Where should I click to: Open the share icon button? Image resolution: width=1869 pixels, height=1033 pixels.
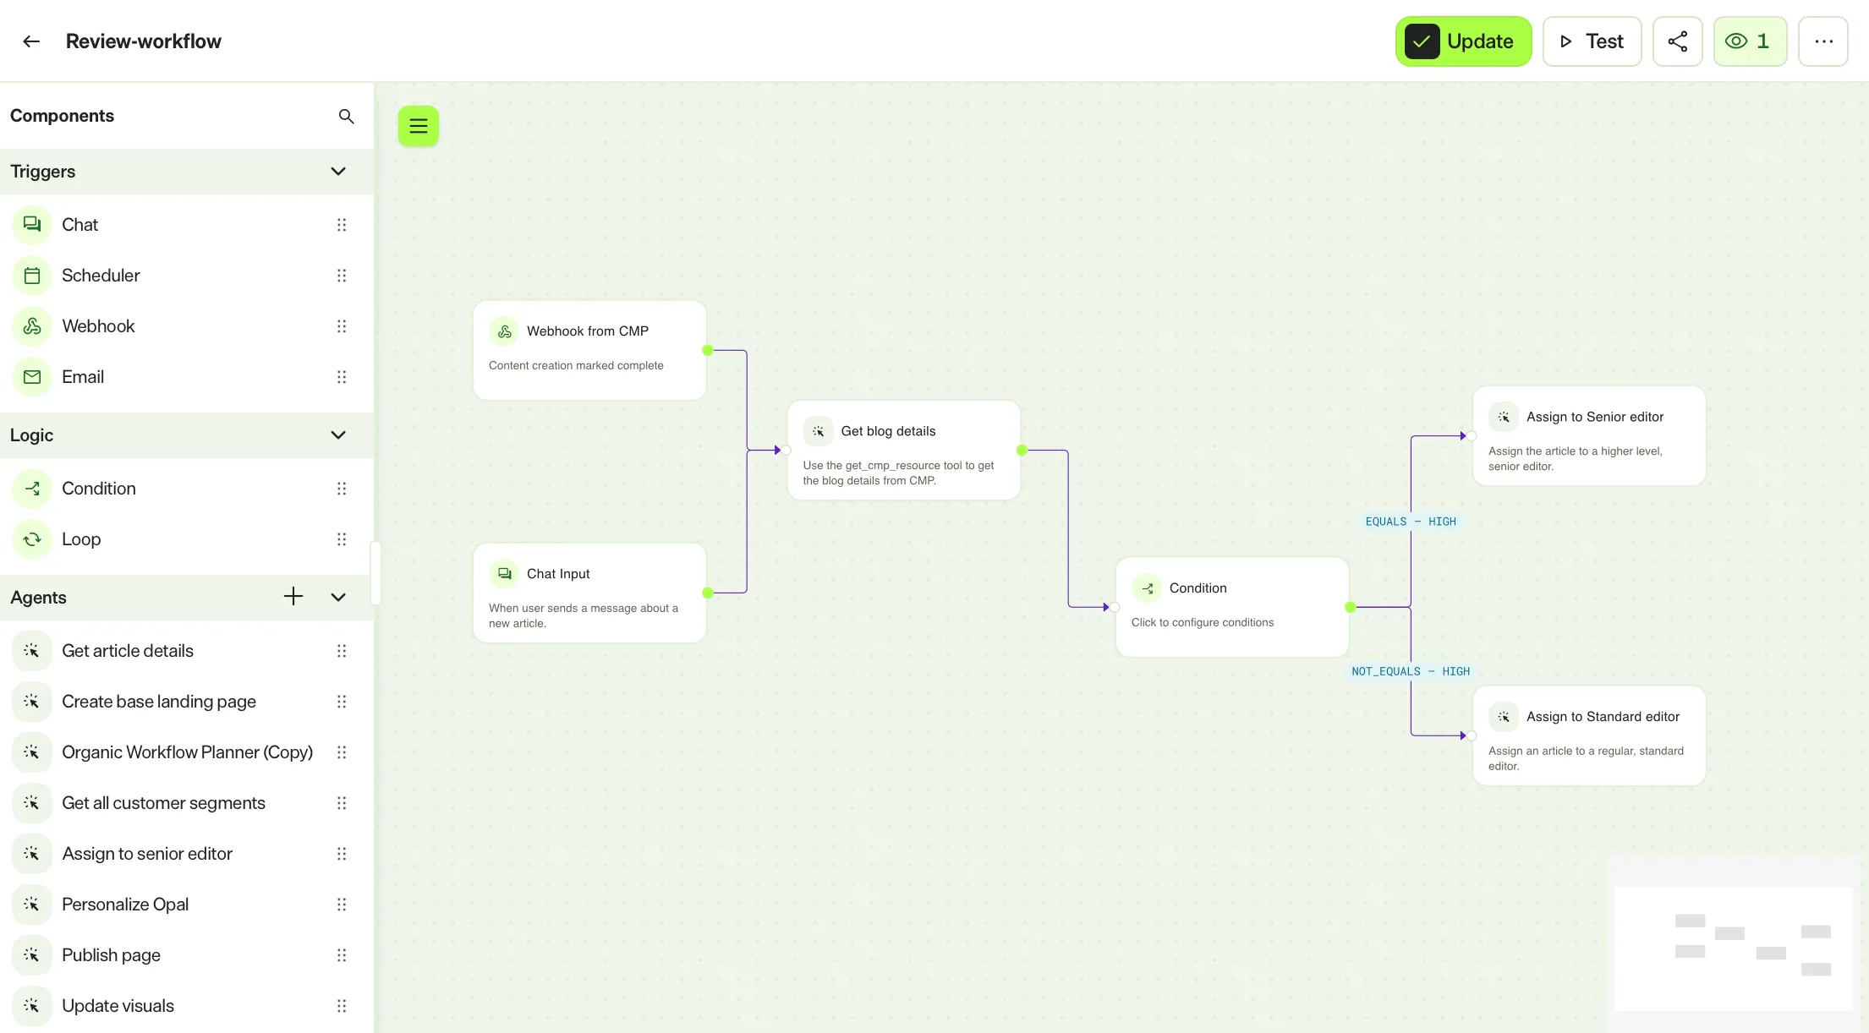pos(1677,41)
